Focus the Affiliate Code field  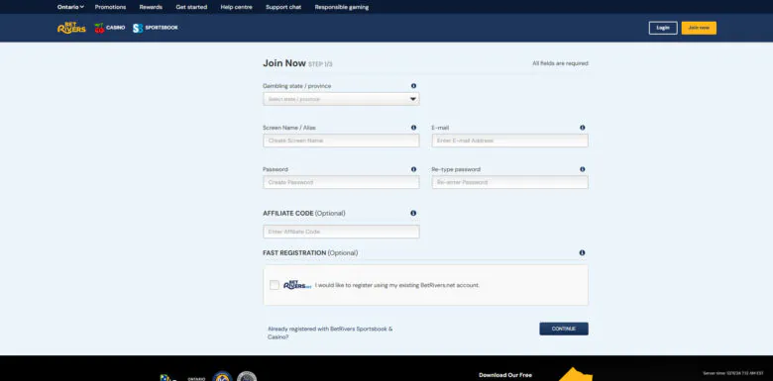pos(341,232)
